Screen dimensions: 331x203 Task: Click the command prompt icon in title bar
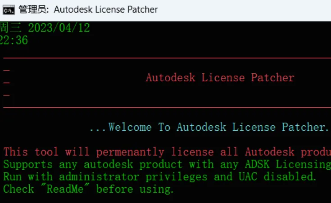click(9, 10)
